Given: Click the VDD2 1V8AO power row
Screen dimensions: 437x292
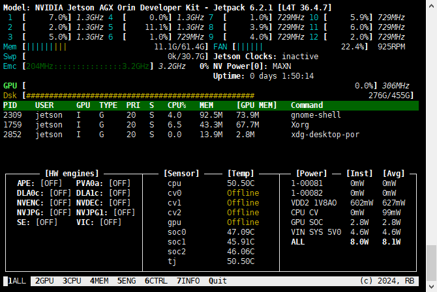Looking at the screenshot, I should point(348,203).
